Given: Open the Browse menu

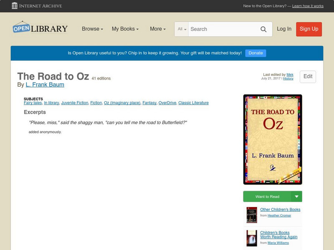Looking at the screenshot, I should click(93, 29).
